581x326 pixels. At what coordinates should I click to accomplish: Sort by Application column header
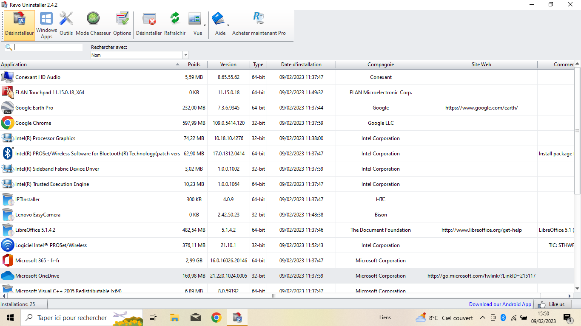pos(90,65)
